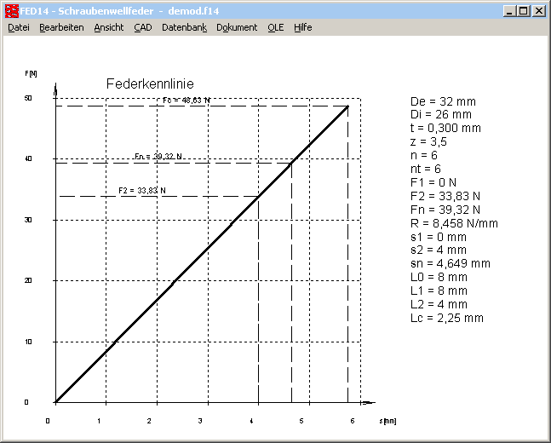The width and height of the screenshot is (551, 443).
Task: Click the R = 8,458 N/mm value
Action: [454, 223]
